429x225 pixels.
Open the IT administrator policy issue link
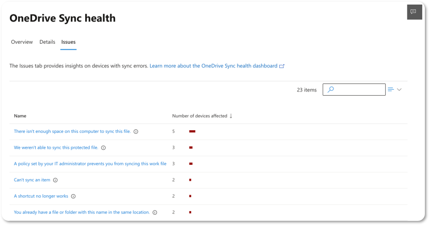pyautogui.click(x=90, y=164)
